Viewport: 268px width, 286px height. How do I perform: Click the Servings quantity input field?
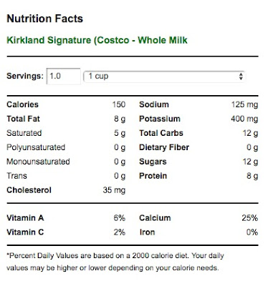[63, 77]
